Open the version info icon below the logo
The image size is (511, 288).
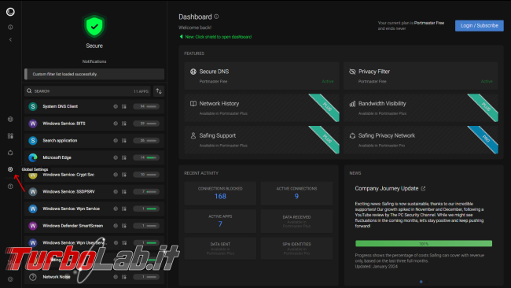pos(10,28)
